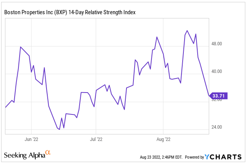The image size is (248, 164).
Task: Click the 32.00 y-axis label
Action: (217, 99)
